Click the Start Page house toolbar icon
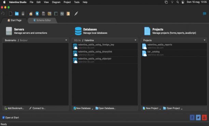This screenshot has height=126, width=209. tap(31, 14)
